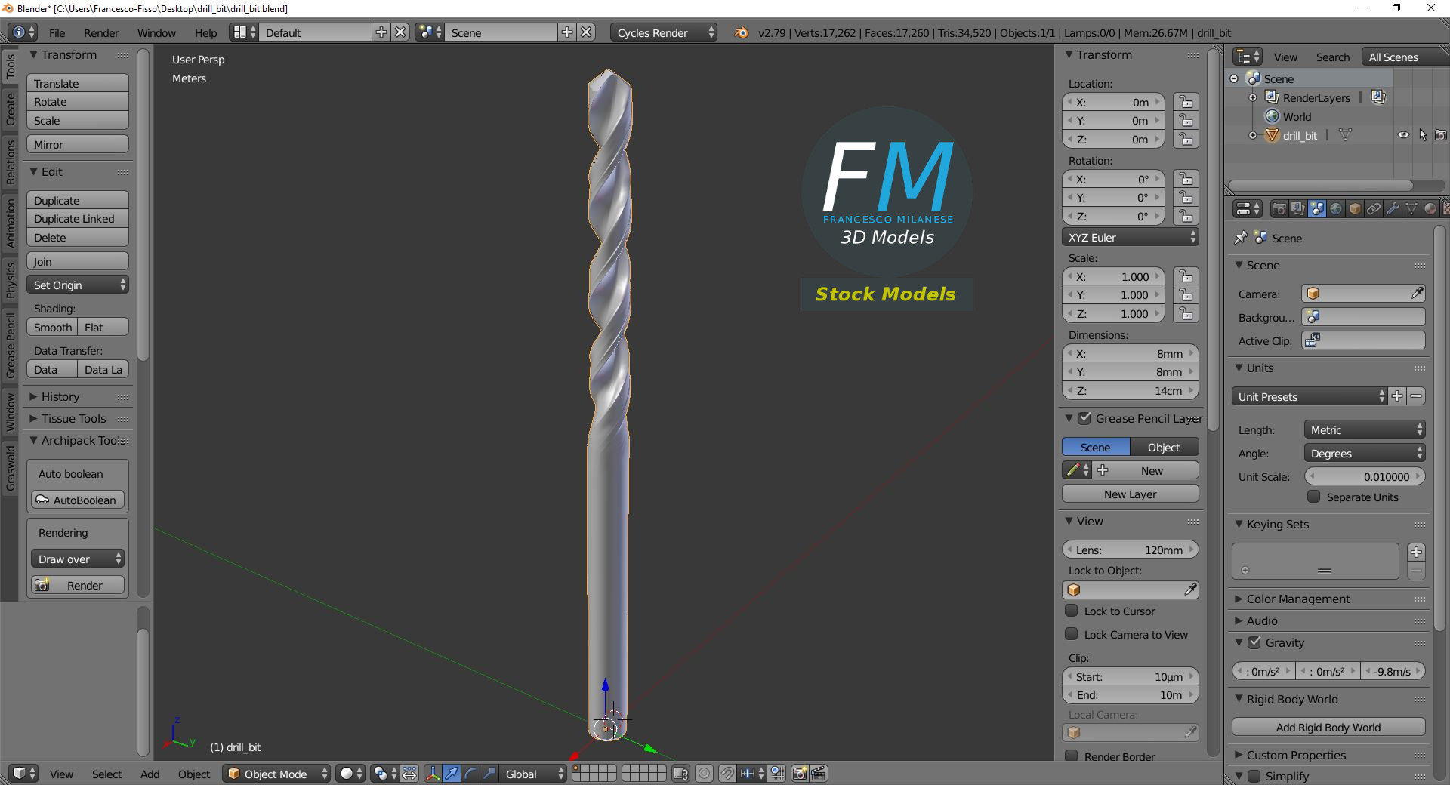Pin the Scene properties context

click(x=1240, y=238)
